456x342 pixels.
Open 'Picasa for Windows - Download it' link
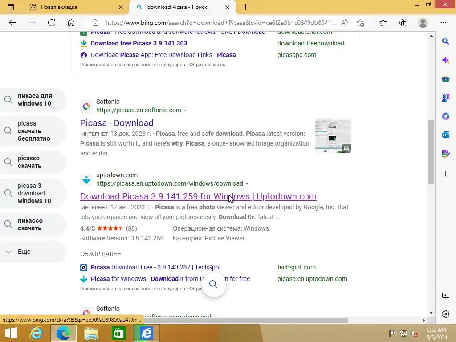[x=170, y=279]
